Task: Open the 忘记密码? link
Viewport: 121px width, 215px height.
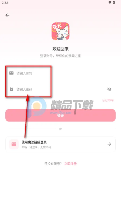Action: 108,100
